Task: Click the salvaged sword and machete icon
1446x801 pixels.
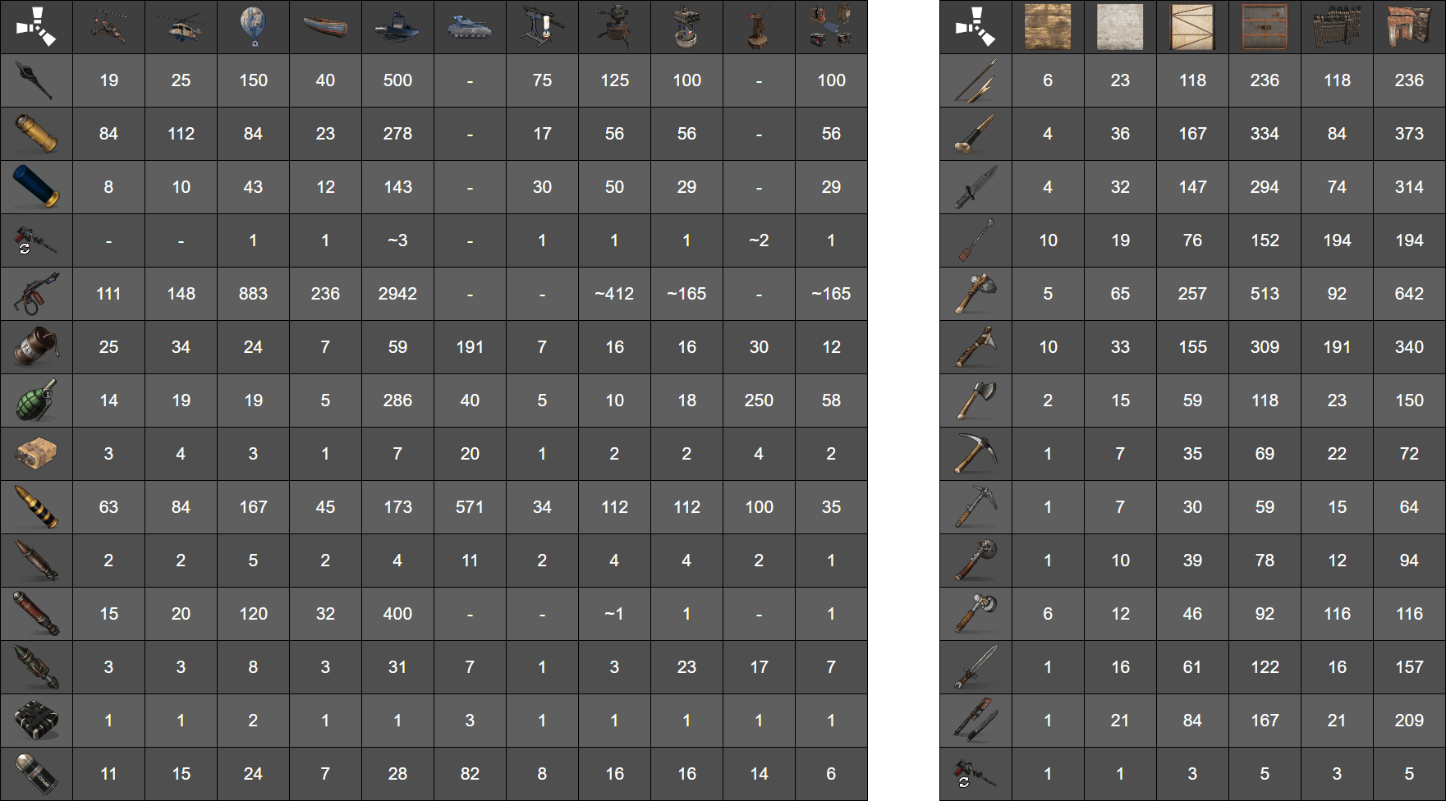Action: tap(975, 721)
